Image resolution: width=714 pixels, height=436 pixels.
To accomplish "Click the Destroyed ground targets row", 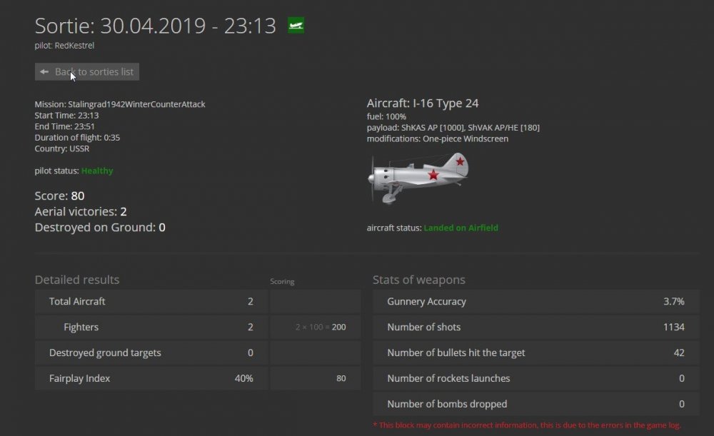I will coord(151,353).
